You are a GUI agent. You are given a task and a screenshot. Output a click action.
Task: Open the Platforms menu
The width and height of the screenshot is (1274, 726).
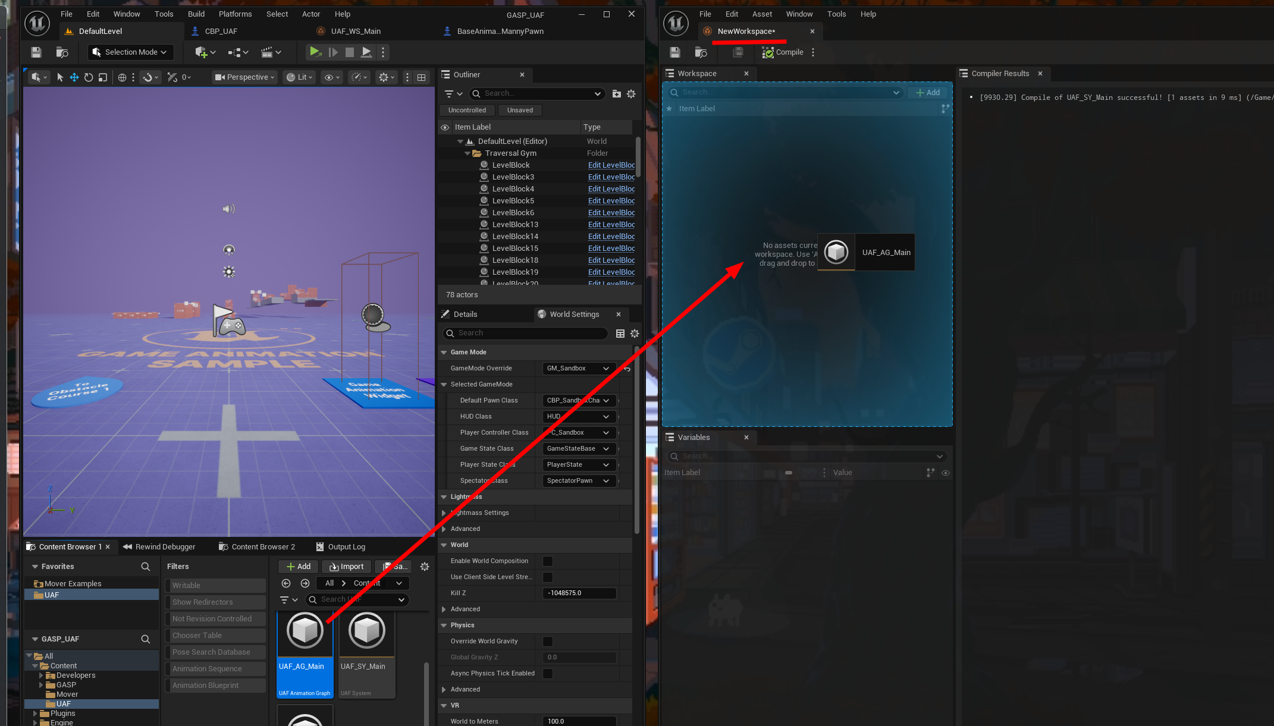click(x=235, y=14)
